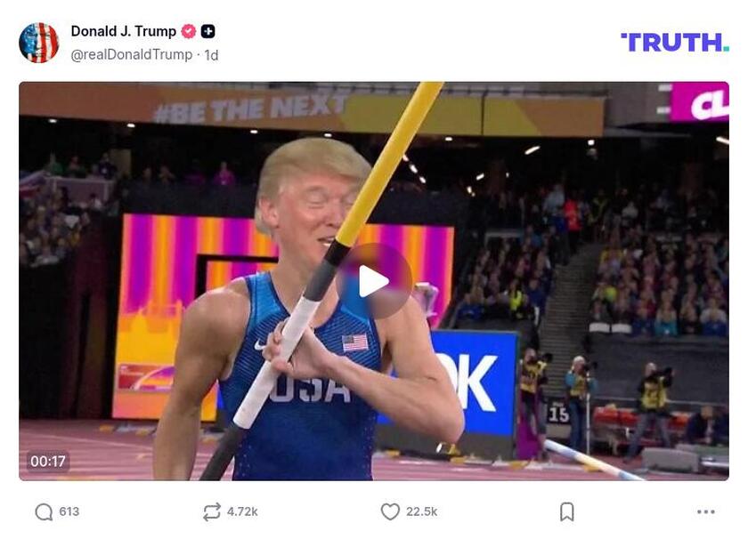Click the 00:17 video duration badge
This screenshot has width=748, height=547.
pos(48,461)
